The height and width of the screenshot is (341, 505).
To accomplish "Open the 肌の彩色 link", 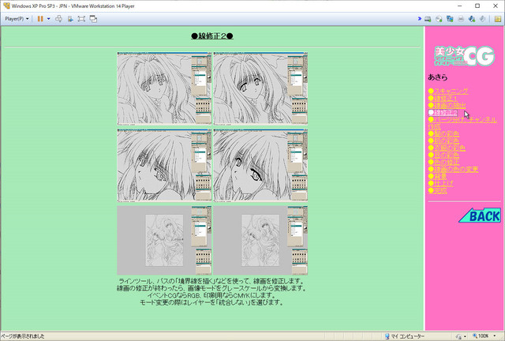I will click(443, 141).
